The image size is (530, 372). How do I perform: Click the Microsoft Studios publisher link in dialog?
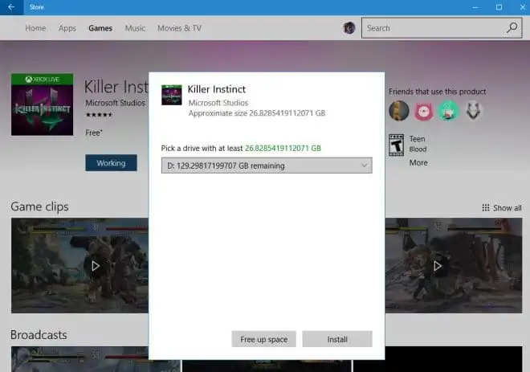coord(218,103)
